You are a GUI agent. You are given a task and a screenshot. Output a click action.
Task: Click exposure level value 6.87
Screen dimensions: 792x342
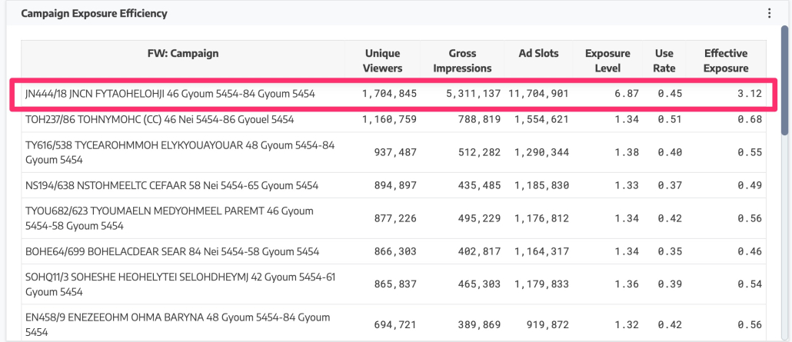click(627, 94)
